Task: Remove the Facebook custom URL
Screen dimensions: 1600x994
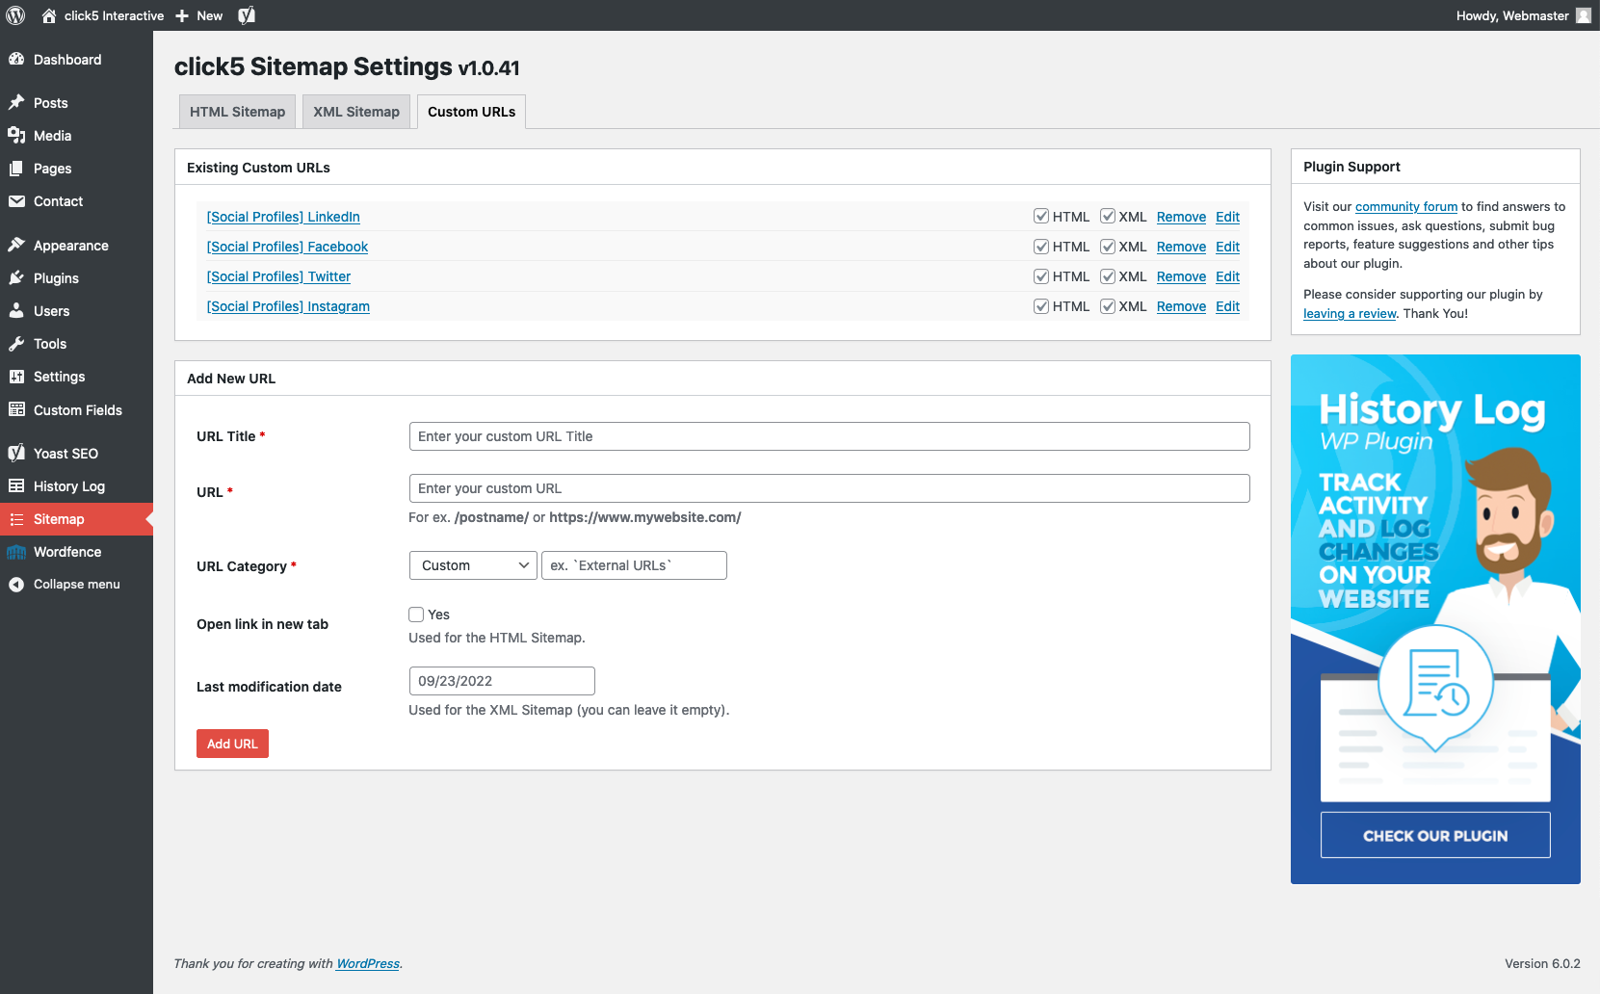Action: tap(1181, 247)
